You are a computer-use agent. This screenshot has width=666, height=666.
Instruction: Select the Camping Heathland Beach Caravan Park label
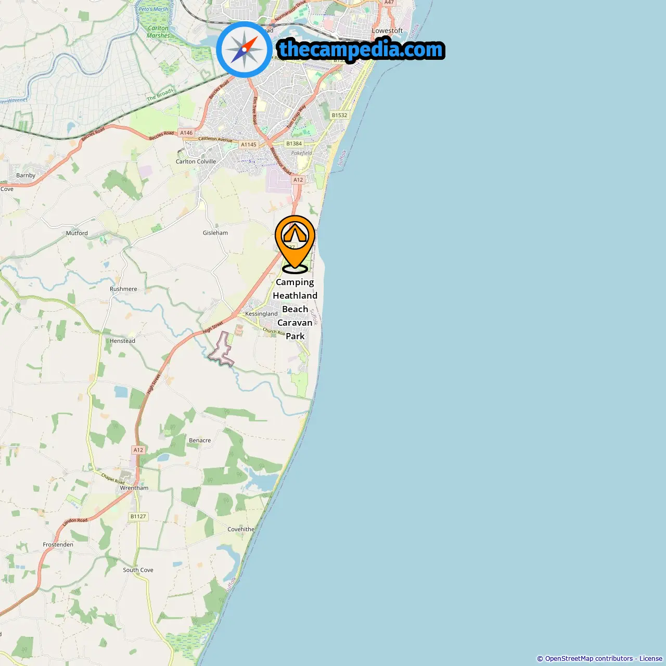click(295, 309)
